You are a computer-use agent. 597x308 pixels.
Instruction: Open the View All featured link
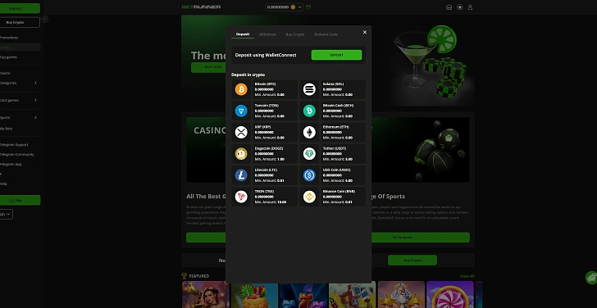click(467, 276)
